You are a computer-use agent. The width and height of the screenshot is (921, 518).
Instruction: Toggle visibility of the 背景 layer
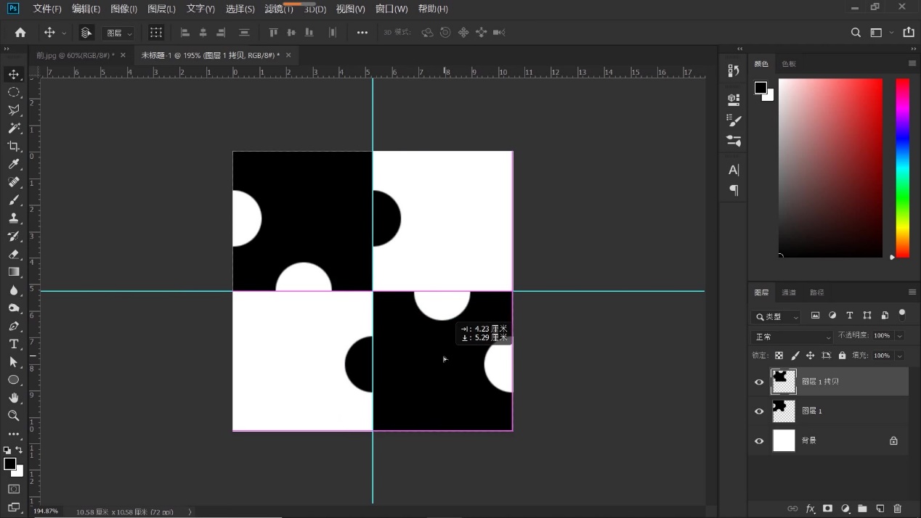click(x=759, y=441)
